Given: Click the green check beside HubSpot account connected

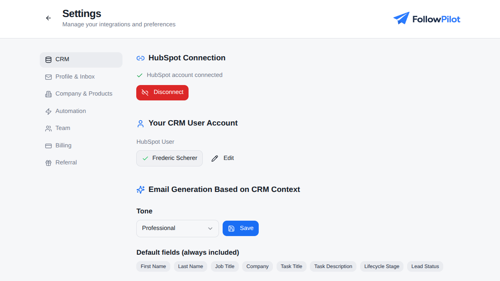Looking at the screenshot, I should [140, 75].
